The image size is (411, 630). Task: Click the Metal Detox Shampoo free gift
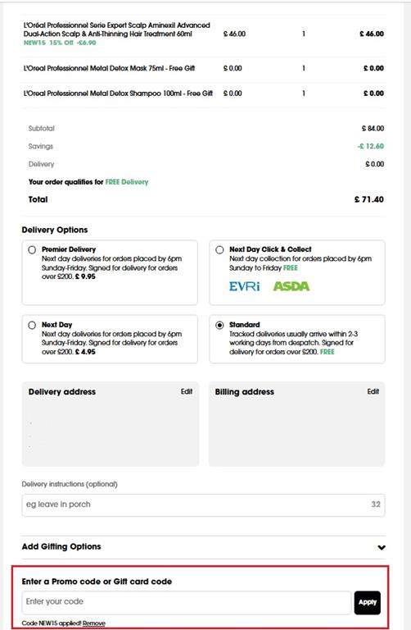pyautogui.click(x=118, y=94)
